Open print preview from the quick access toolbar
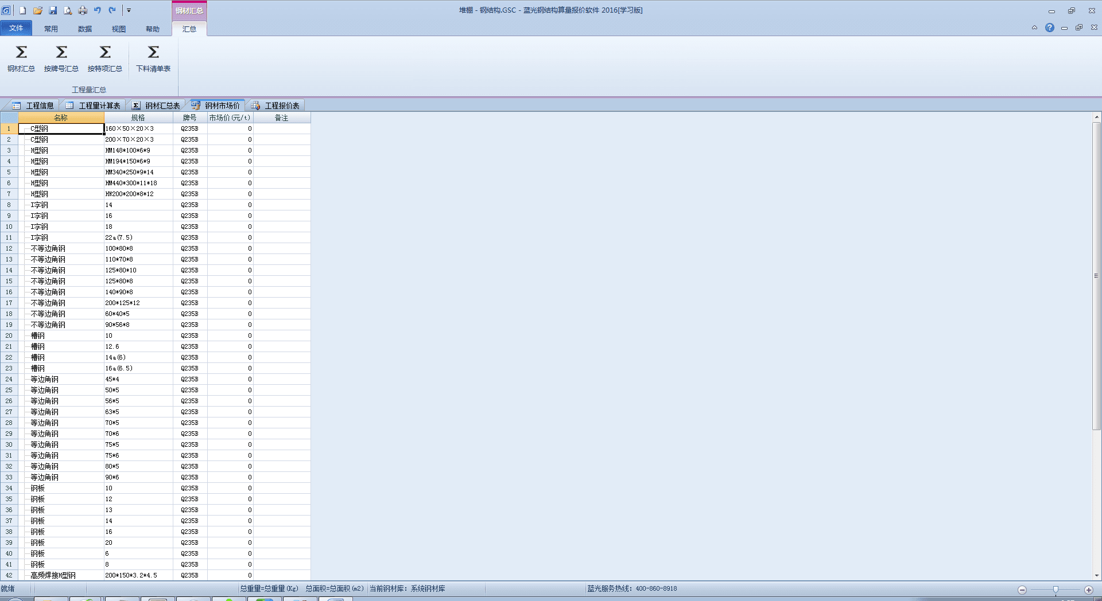 [x=68, y=10]
